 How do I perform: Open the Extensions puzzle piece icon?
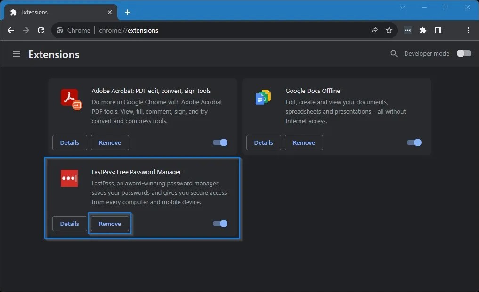(422, 30)
